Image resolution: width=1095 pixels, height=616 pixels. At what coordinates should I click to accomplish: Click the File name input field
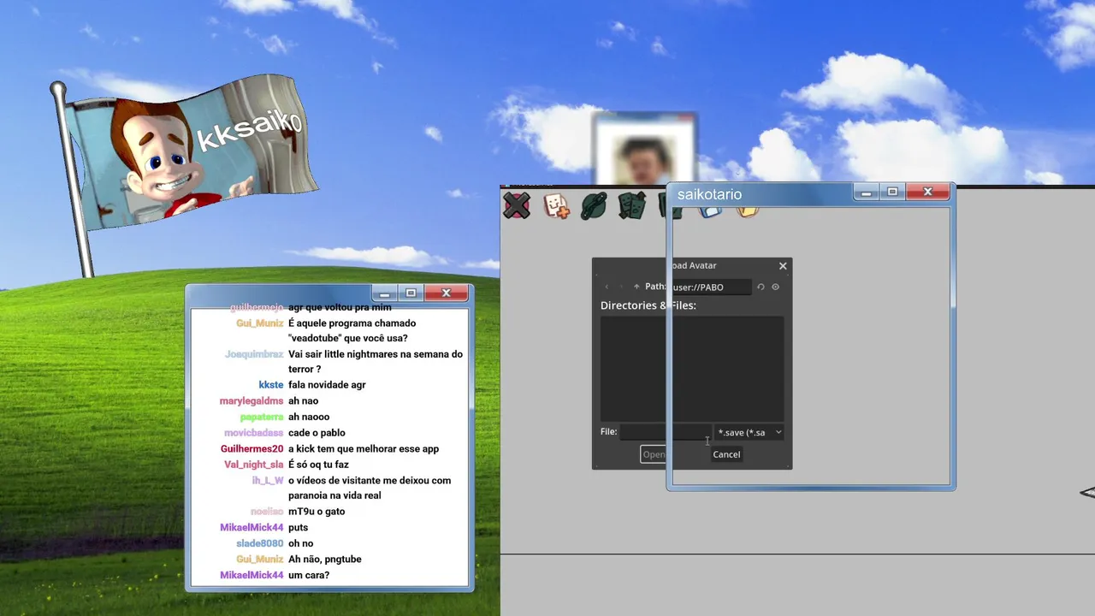tap(666, 432)
